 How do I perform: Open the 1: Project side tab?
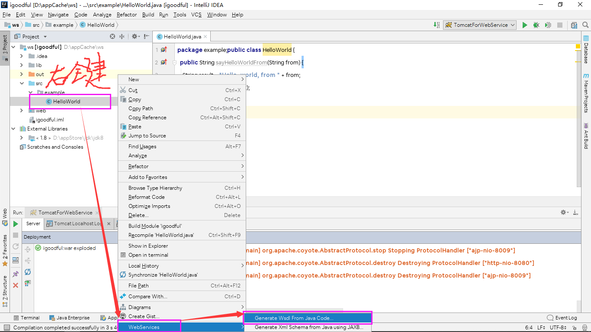coord(5,48)
